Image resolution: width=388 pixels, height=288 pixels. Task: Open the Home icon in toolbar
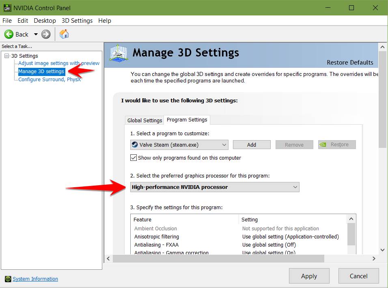64,34
